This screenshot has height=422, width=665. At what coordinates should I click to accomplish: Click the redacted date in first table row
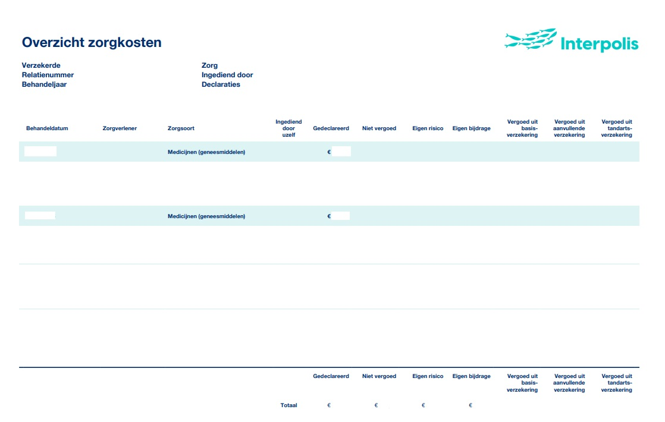click(x=40, y=152)
